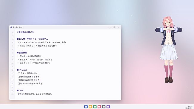Click line '■ 出し物：手作りスイーツのカフェ'
Viewport: 194px width, 109px height.
[x=32, y=39]
